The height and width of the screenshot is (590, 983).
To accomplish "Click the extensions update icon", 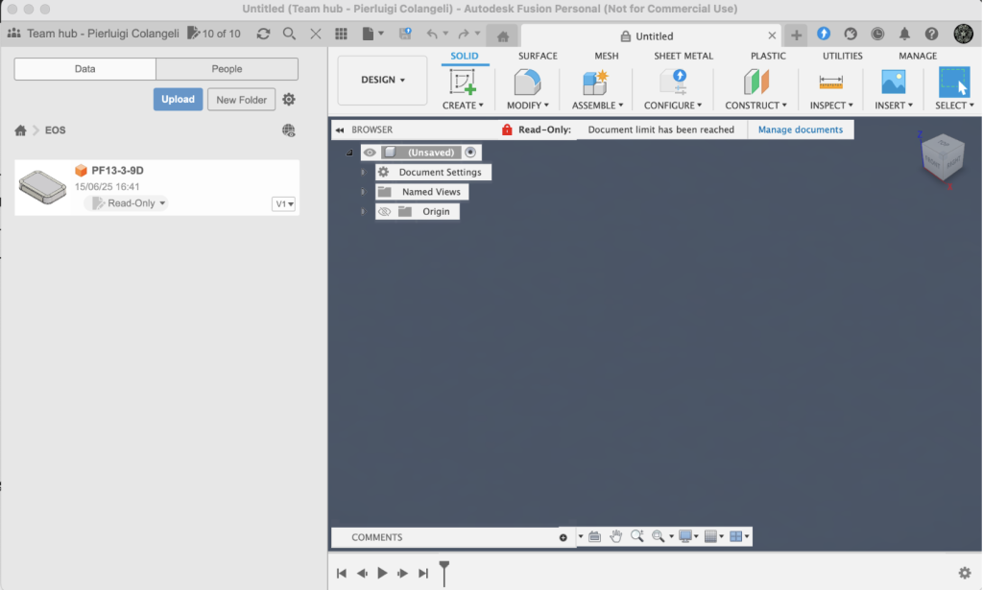I will (824, 34).
